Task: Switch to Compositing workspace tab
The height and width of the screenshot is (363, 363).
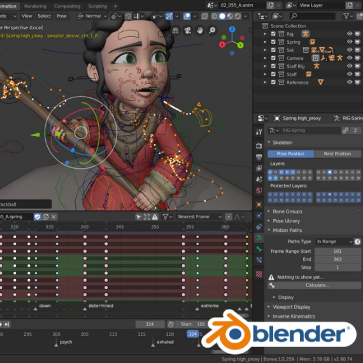Action: (67, 6)
